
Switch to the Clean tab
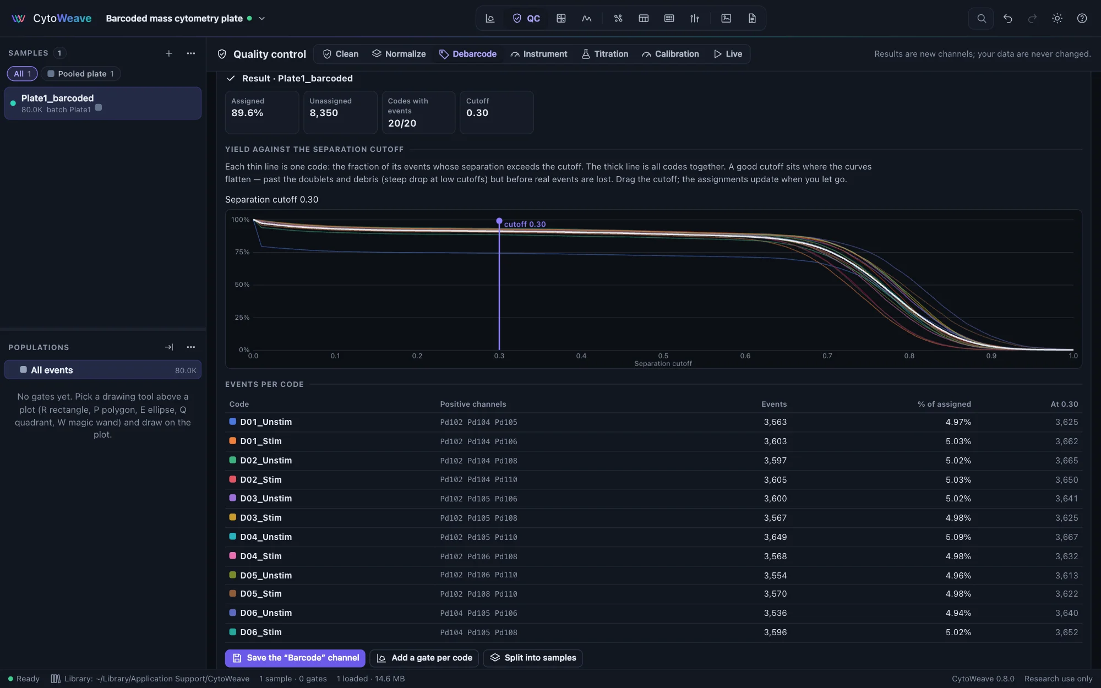[x=341, y=54]
